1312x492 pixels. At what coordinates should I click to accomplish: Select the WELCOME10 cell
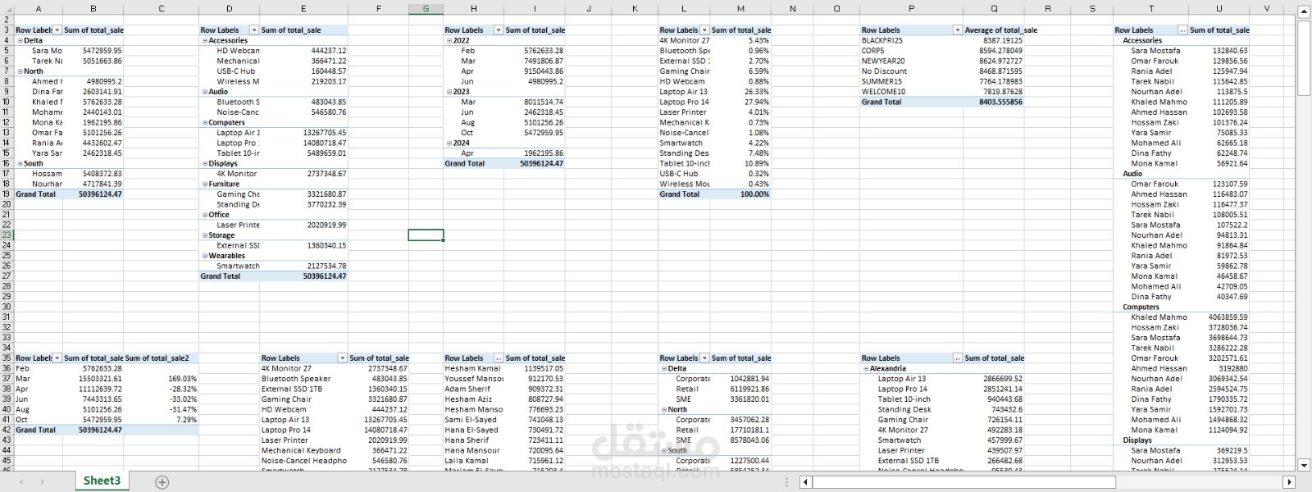[x=912, y=92]
